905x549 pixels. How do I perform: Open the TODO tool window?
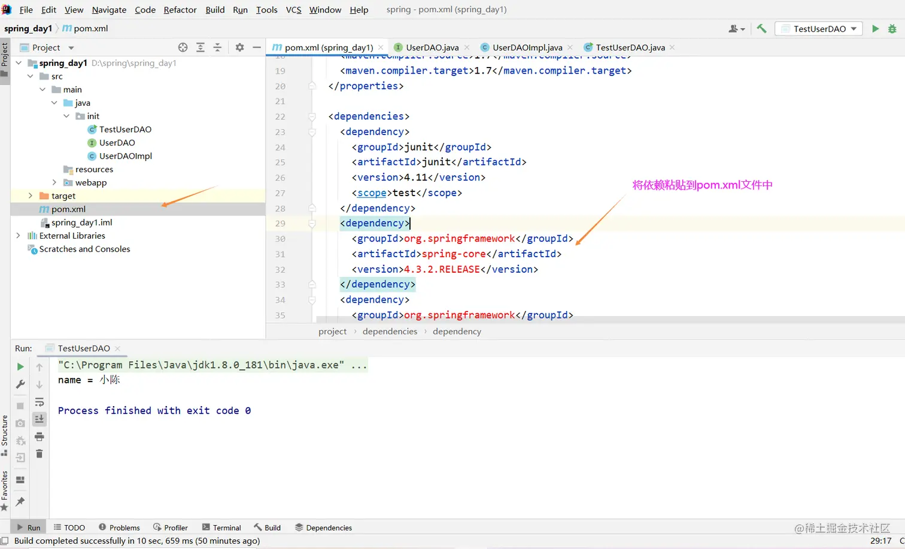[69, 527]
